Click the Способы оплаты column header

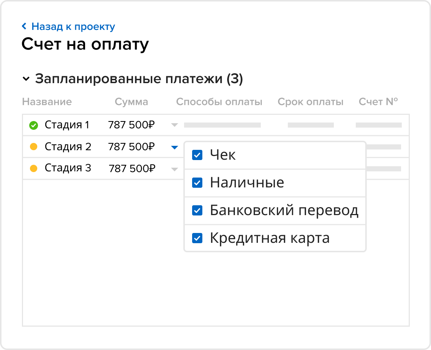click(x=219, y=102)
